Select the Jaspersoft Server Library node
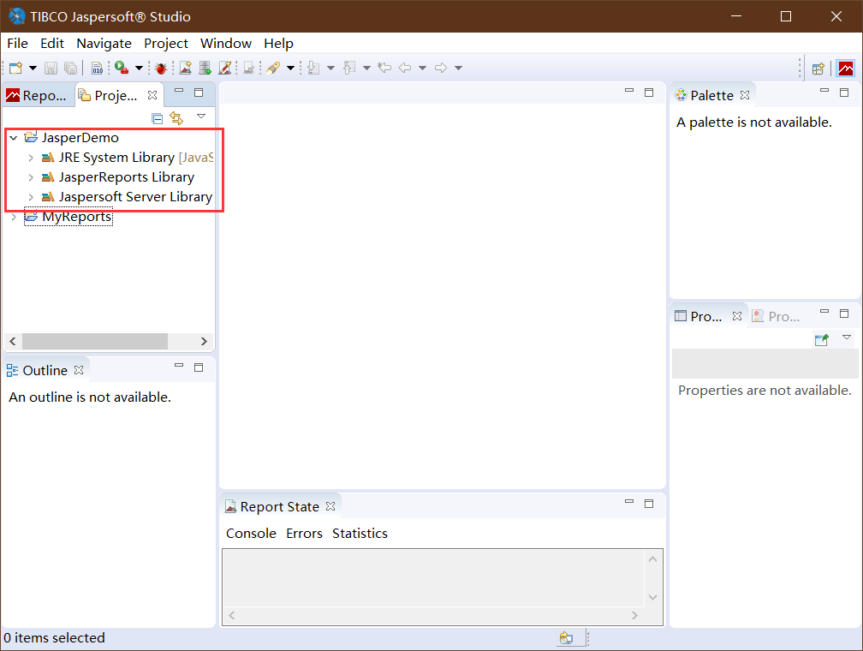The height and width of the screenshot is (651, 863). pyautogui.click(x=133, y=197)
